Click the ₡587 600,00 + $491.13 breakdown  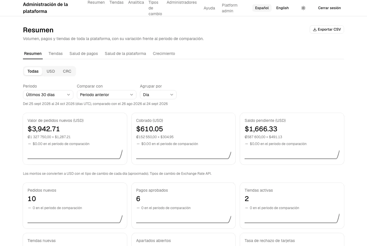pos(263,137)
